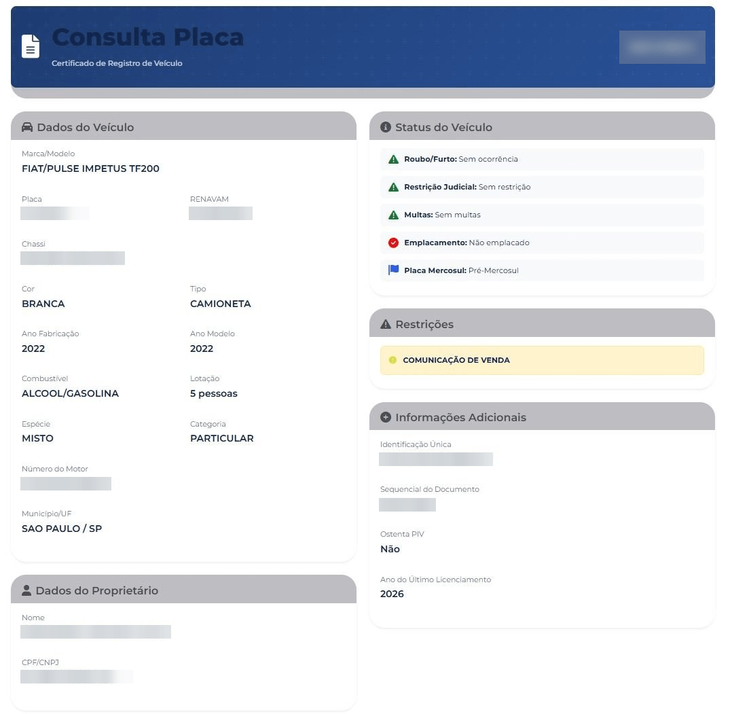Click the 2026 last licensing year value
The height and width of the screenshot is (714, 749).
[x=392, y=594]
